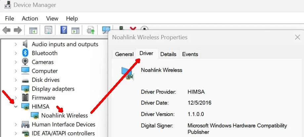Click the Device Manager title bar icon
The image size is (304, 137).
pos(7,5)
